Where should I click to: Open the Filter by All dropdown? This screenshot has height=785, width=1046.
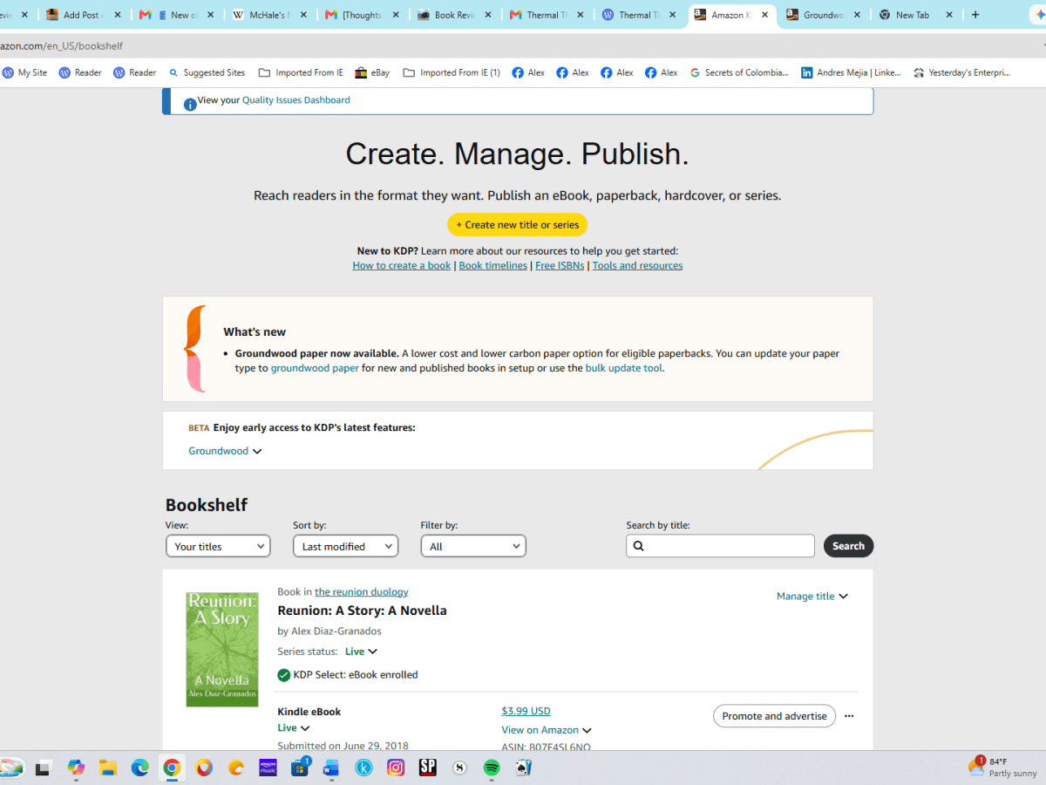pyautogui.click(x=473, y=546)
